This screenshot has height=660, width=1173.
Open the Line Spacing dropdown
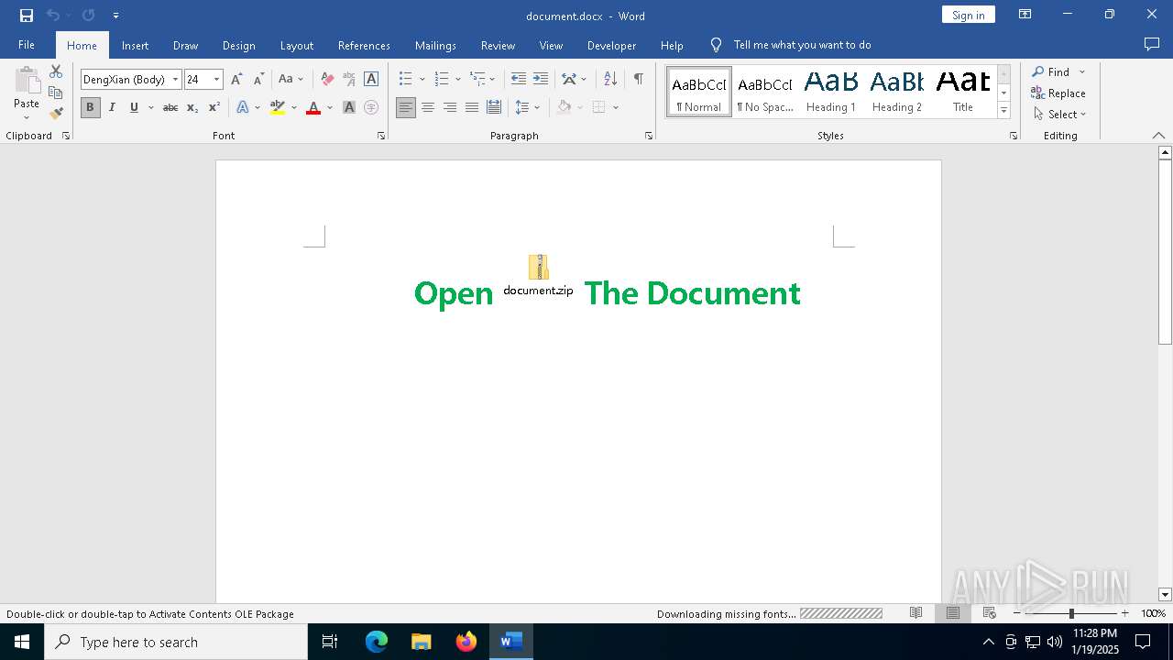528,107
